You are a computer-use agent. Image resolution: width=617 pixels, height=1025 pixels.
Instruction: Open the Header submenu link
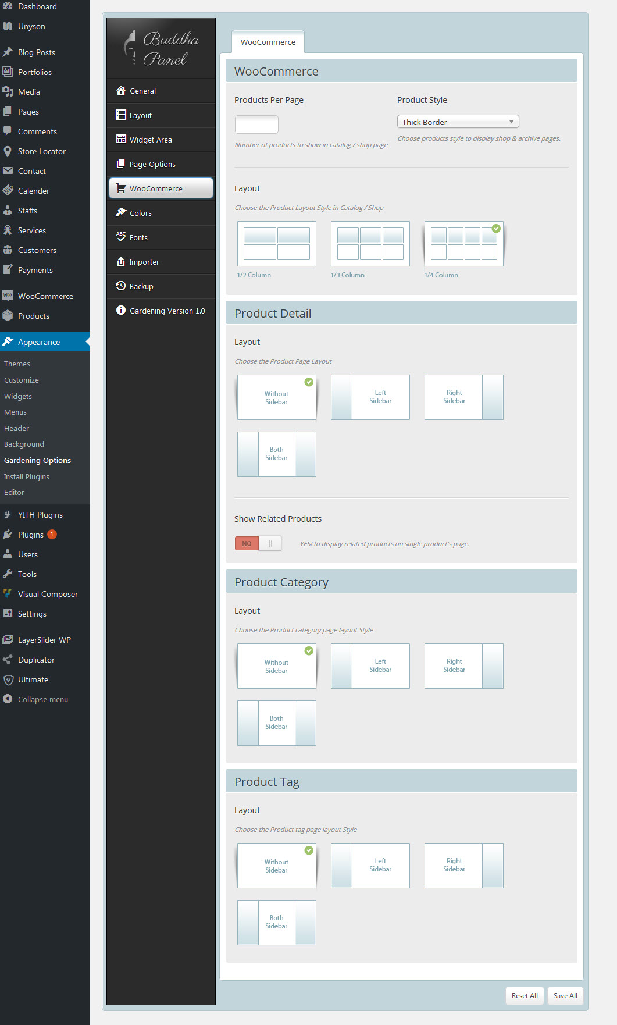pyautogui.click(x=16, y=428)
